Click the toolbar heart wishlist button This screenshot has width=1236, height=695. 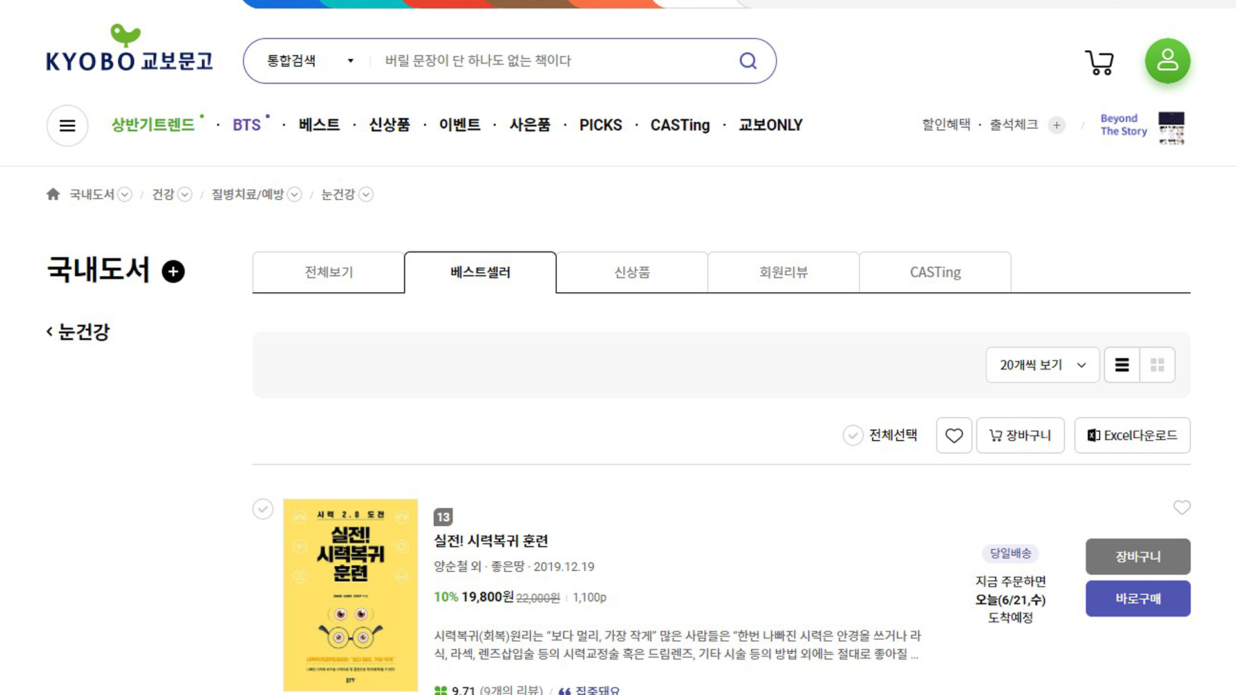[953, 436]
